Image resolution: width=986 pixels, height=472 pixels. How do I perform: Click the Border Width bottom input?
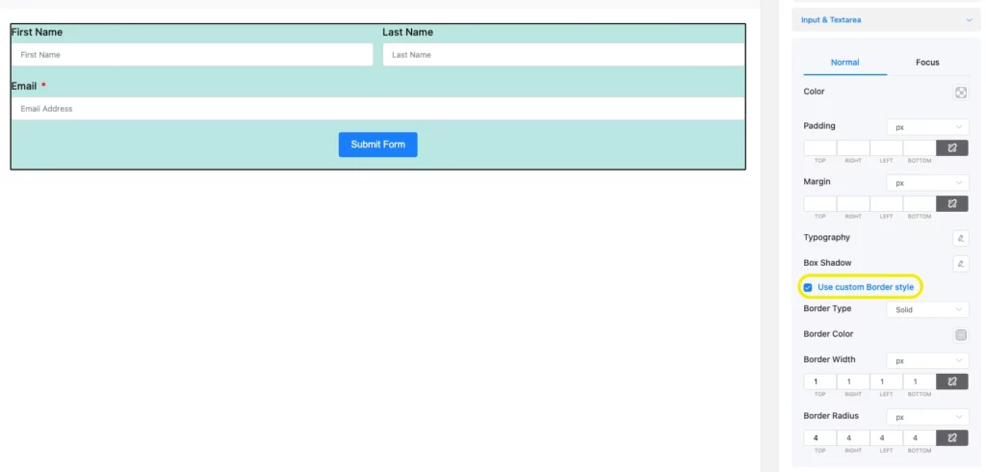(x=920, y=381)
